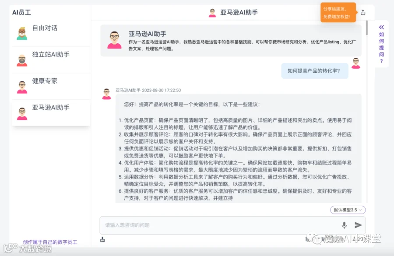Click the assistant avatar beside reply timestamp
Viewport: 394px width, 256px height.
(x=106, y=94)
